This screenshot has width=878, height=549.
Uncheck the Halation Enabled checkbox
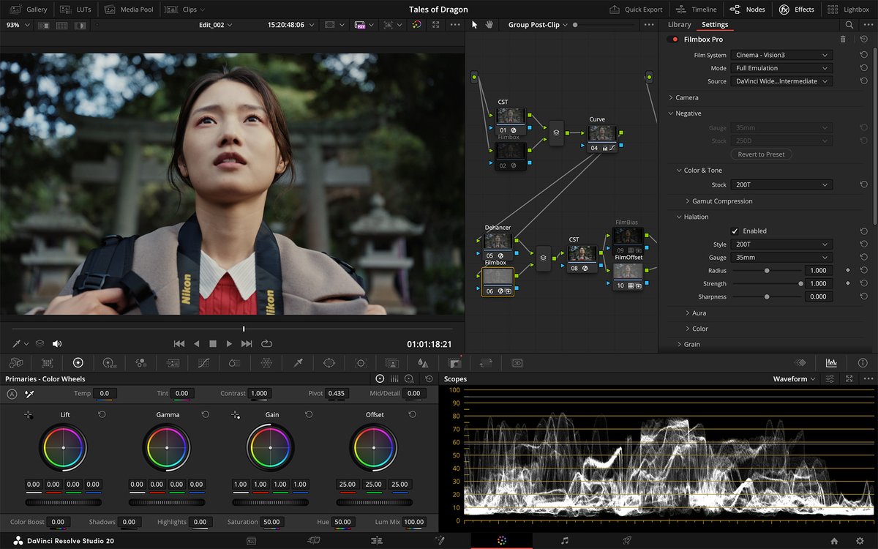735,231
